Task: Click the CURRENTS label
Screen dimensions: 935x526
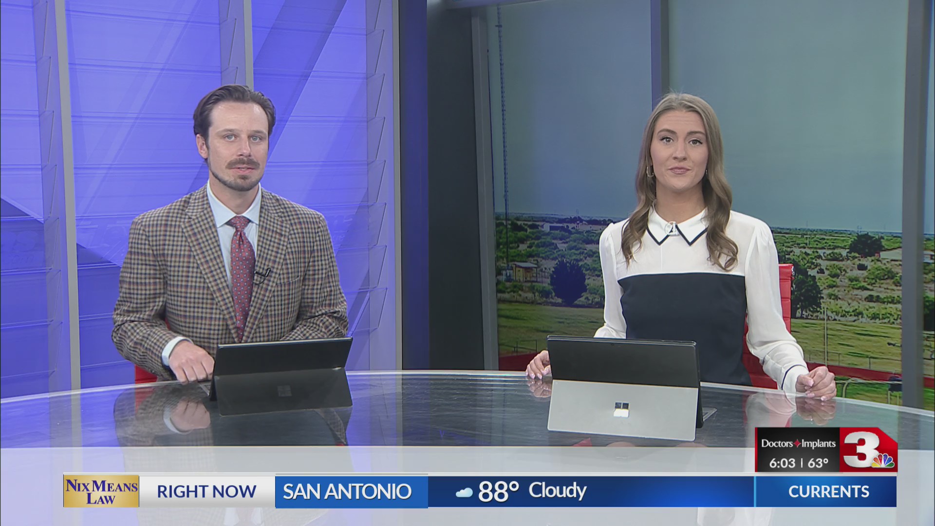Action: 828,491
